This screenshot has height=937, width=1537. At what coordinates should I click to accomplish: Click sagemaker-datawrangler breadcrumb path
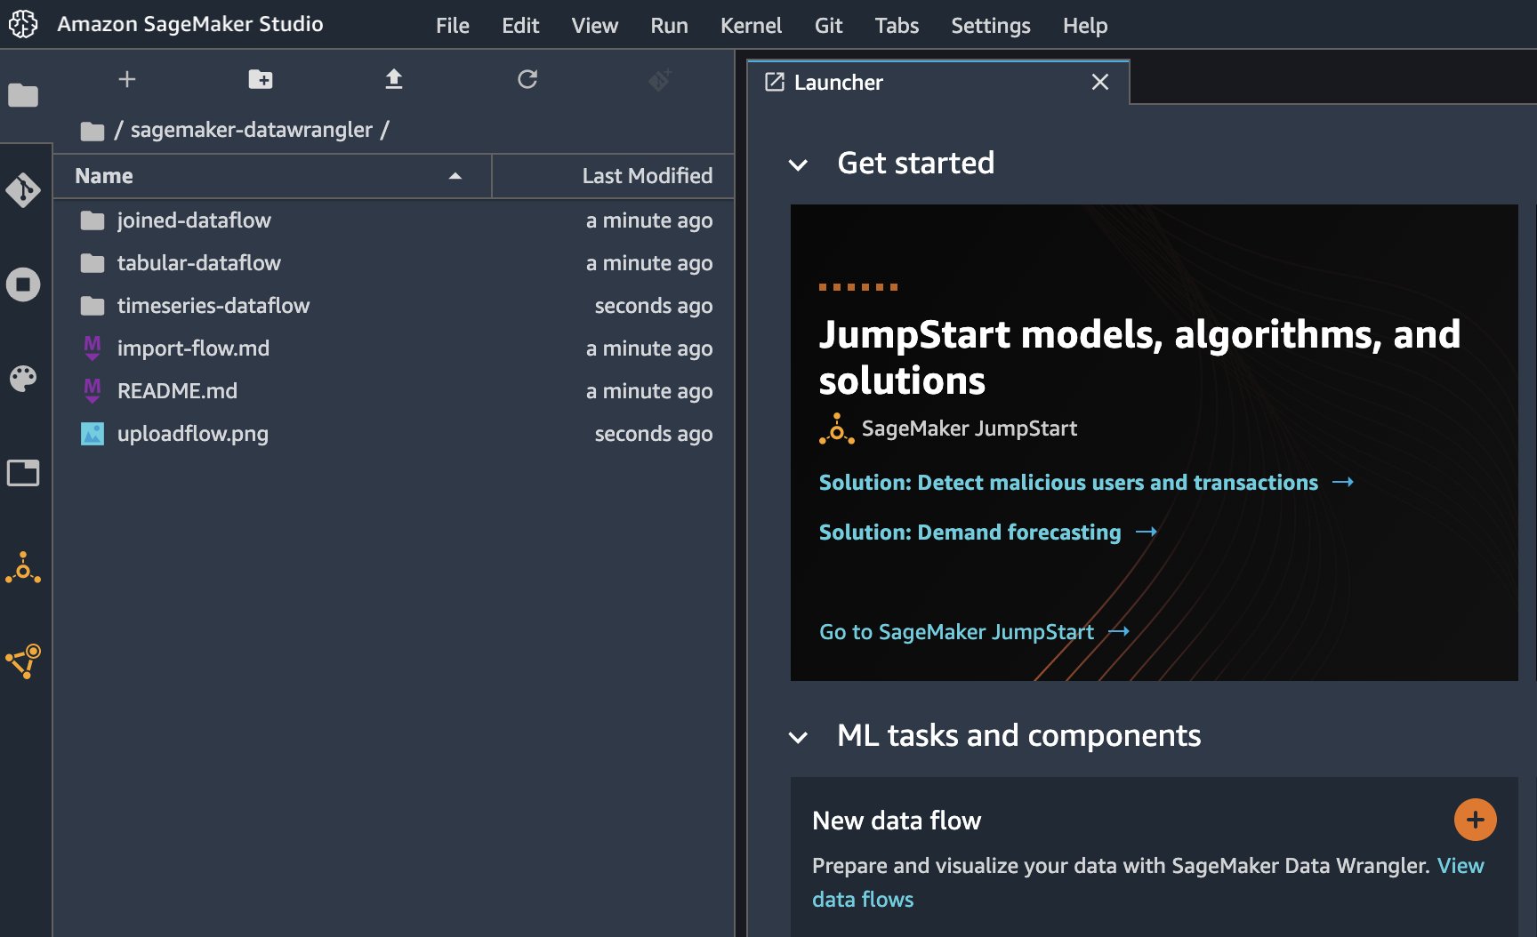tap(252, 130)
